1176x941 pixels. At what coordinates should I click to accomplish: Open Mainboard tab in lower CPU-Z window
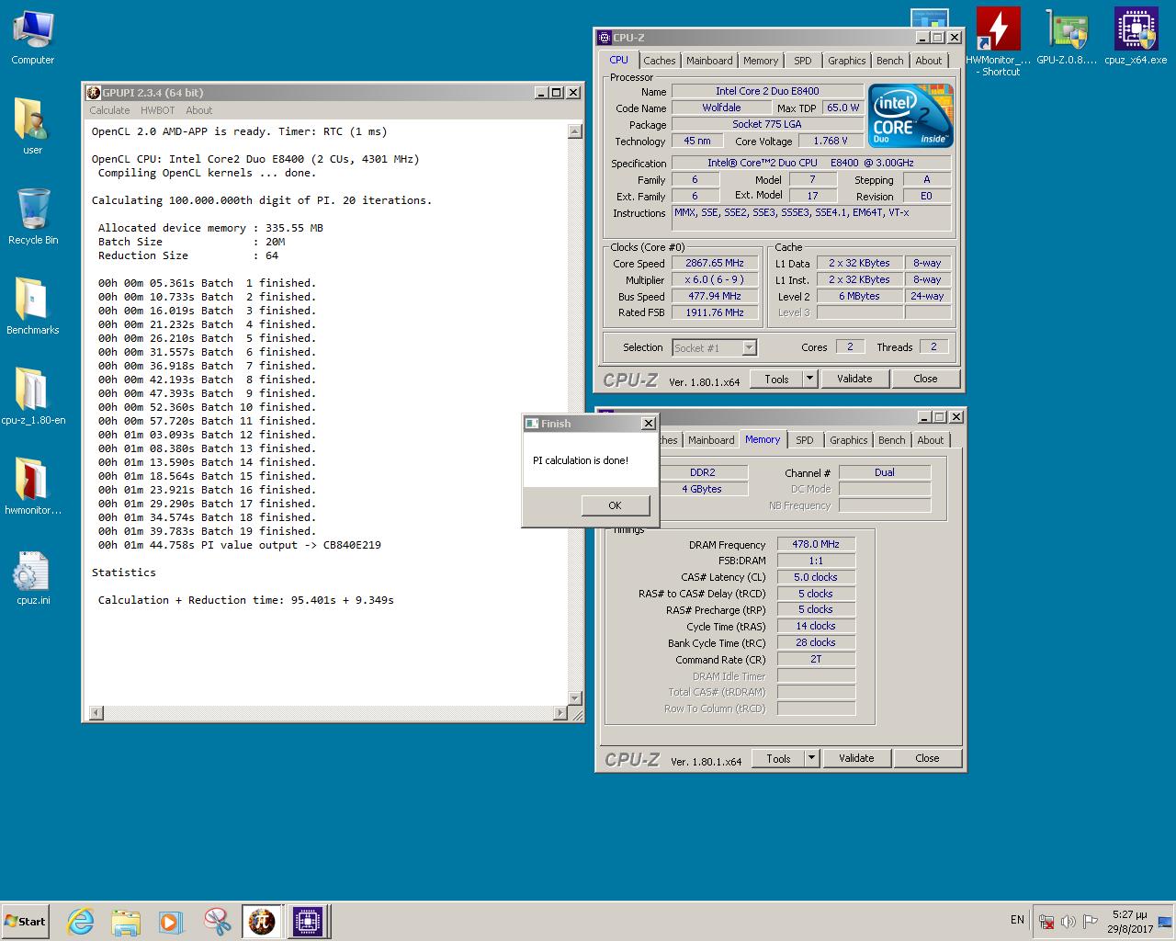click(711, 440)
